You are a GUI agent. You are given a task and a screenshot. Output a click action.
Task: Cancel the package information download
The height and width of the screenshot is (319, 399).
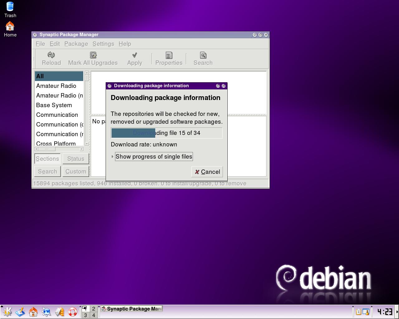point(207,172)
